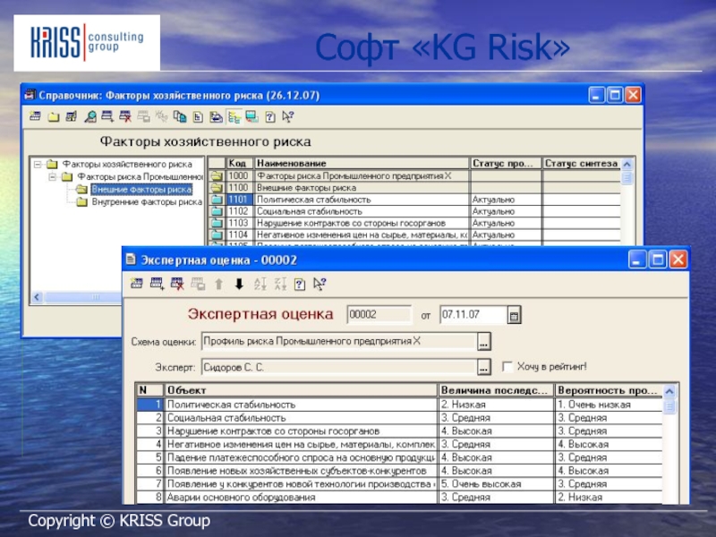716x537 pixels.
Task: Click the scroll up arrow of expert assessment table
Action: coord(669,391)
